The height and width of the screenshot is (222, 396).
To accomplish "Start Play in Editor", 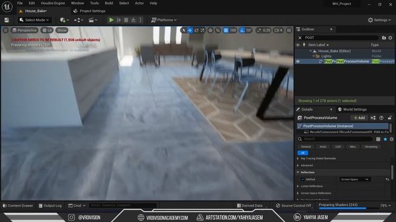I will [x=111, y=20].
